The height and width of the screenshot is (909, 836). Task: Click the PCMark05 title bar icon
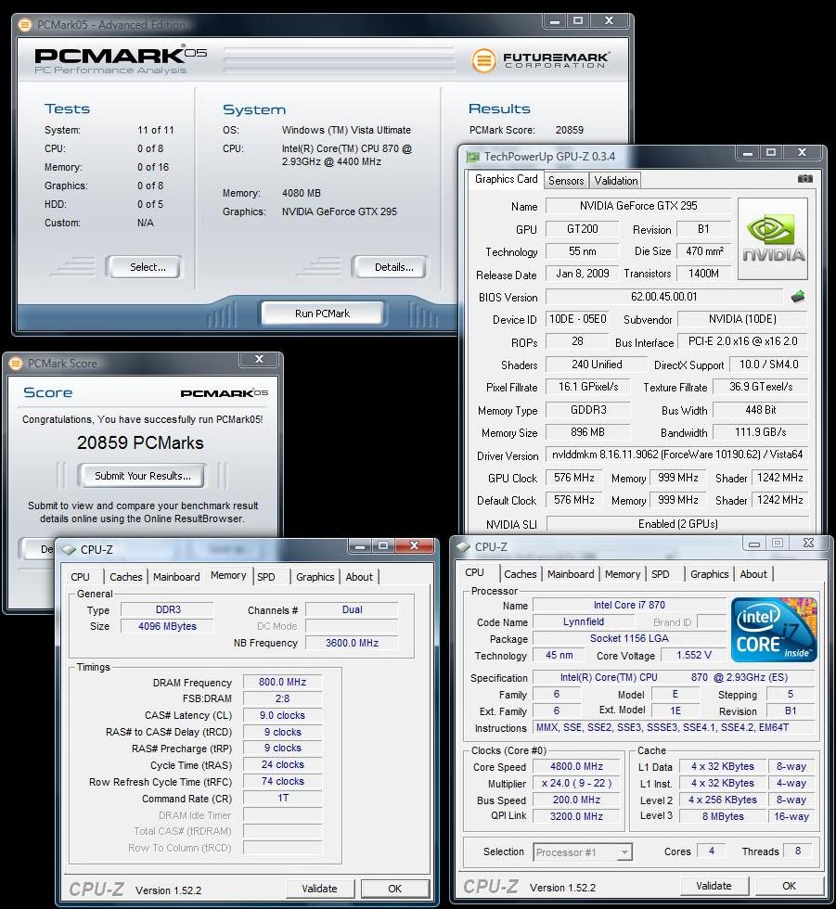pyautogui.click(x=25, y=25)
